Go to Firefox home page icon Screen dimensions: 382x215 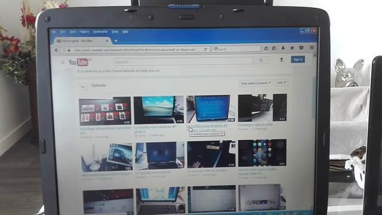click(x=292, y=48)
